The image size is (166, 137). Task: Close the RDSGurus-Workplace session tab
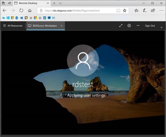pos(61,26)
